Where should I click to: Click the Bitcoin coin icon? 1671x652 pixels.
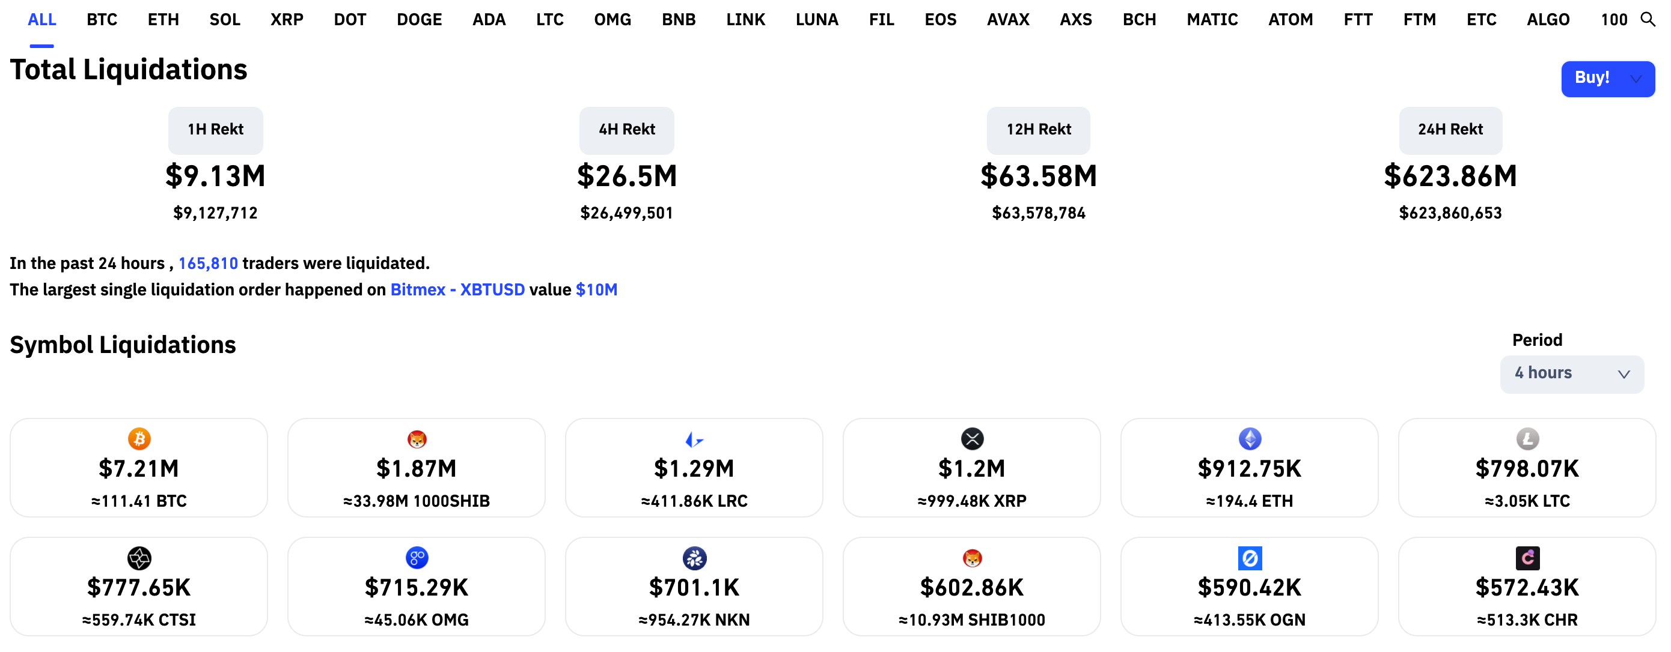(x=139, y=439)
